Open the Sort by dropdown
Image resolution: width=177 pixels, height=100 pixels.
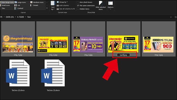click(53, 6)
